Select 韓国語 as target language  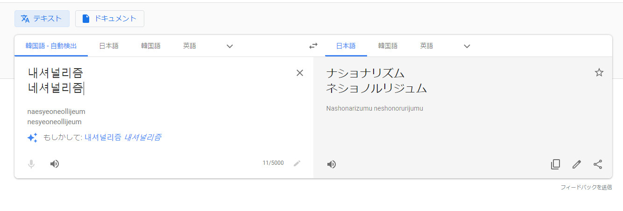388,46
